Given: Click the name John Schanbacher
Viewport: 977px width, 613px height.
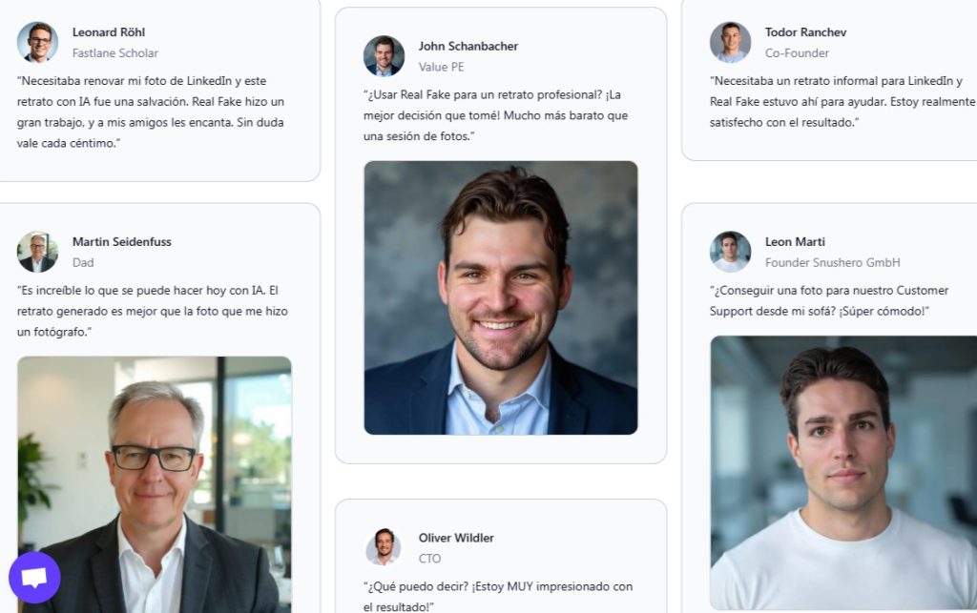Looking at the screenshot, I should point(468,47).
